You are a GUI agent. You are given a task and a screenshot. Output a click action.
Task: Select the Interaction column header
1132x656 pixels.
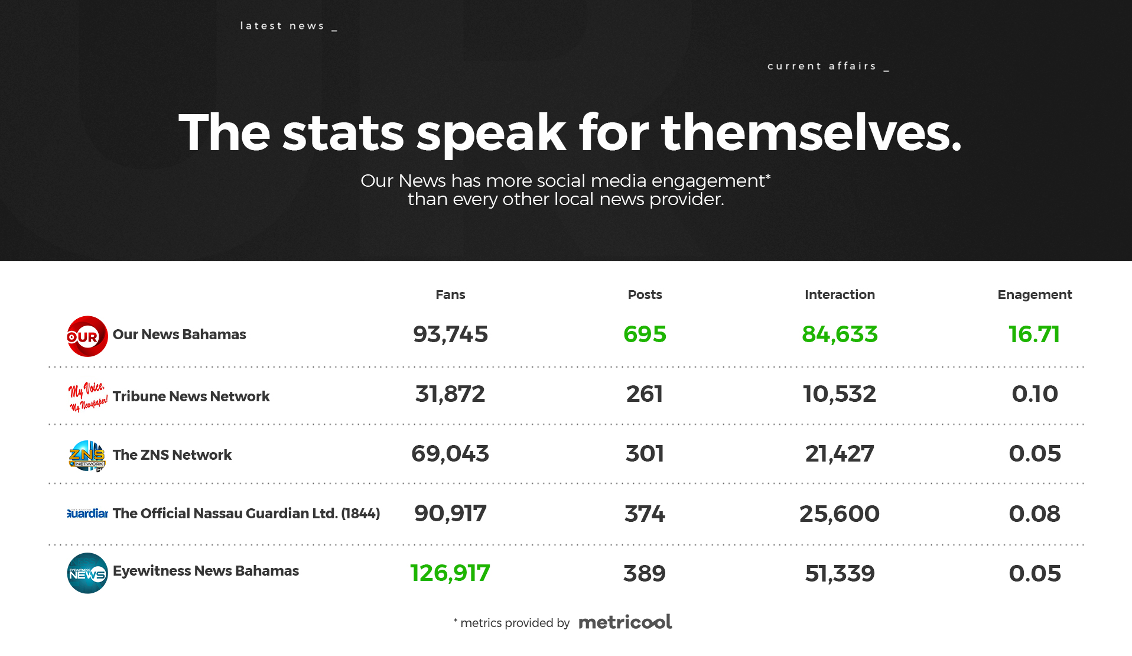pos(840,295)
